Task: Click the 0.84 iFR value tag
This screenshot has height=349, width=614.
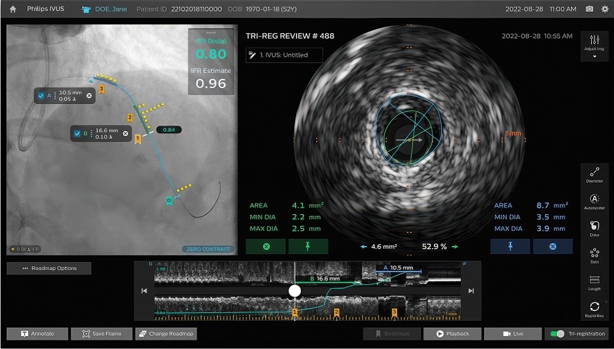Action: pos(169,130)
